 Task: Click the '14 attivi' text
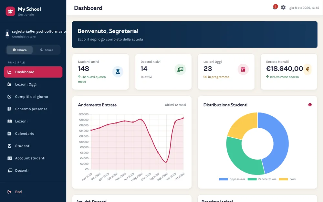click(x=146, y=77)
